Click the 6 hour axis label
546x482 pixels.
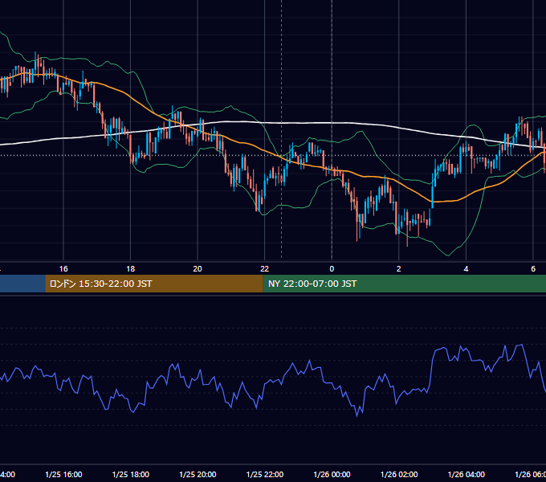coord(533,268)
